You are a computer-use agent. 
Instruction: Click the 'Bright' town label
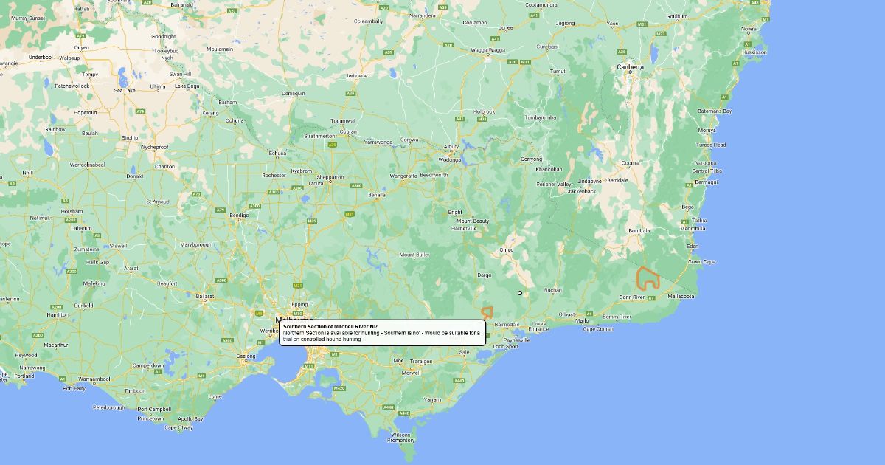coord(455,213)
